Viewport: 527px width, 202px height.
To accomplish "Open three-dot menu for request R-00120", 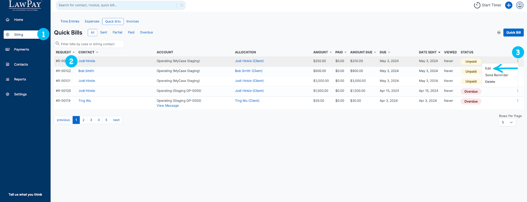I will (x=517, y=91).
